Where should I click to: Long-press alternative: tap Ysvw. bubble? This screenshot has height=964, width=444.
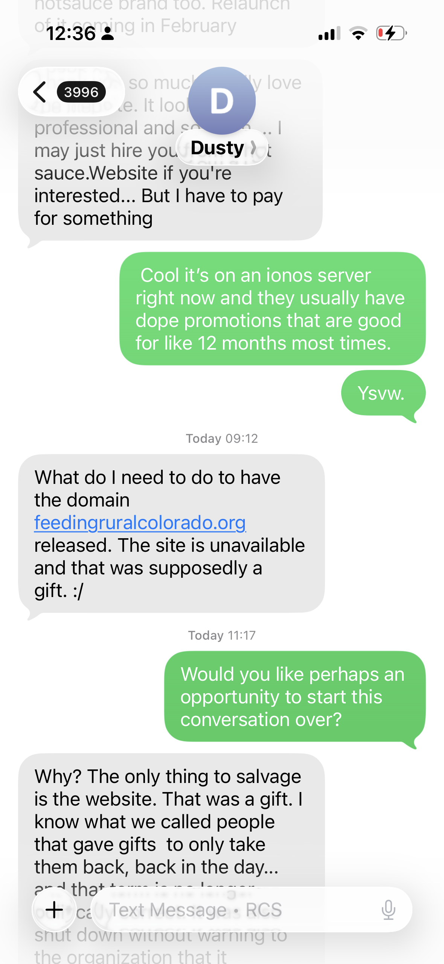[382, 393]
